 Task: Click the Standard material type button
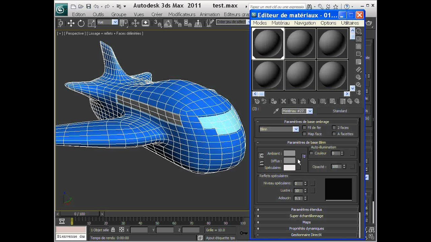[x=340, y=111]
